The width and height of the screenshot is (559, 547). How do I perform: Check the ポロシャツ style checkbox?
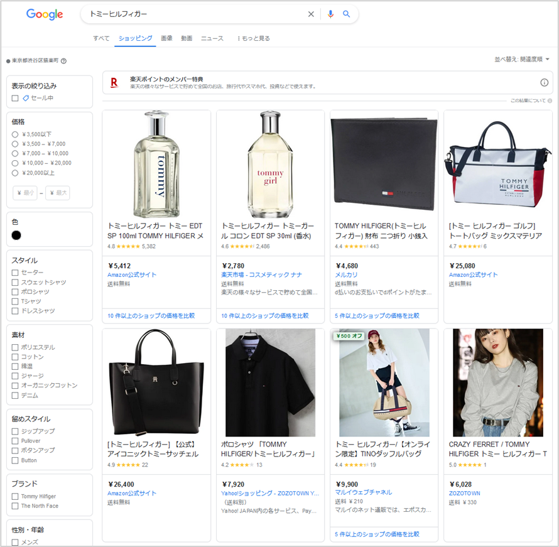[x=15, y=292]
